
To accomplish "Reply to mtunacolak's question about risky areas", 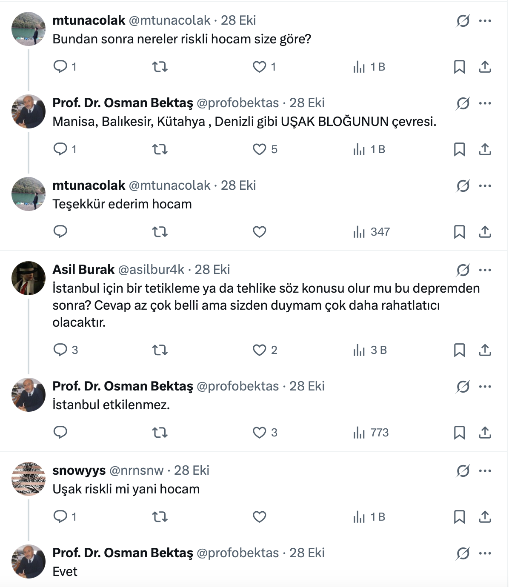I will [60, 66].
